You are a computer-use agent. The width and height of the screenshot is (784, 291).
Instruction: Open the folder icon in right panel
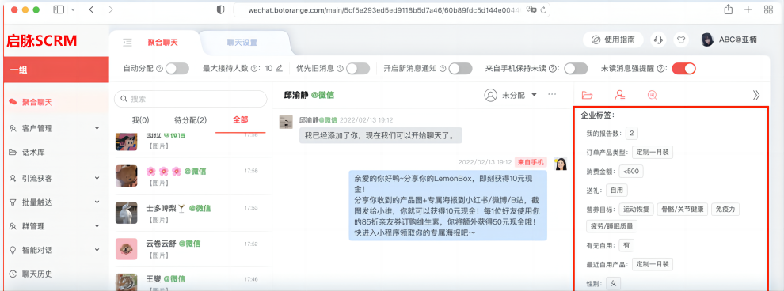(587, 95)
